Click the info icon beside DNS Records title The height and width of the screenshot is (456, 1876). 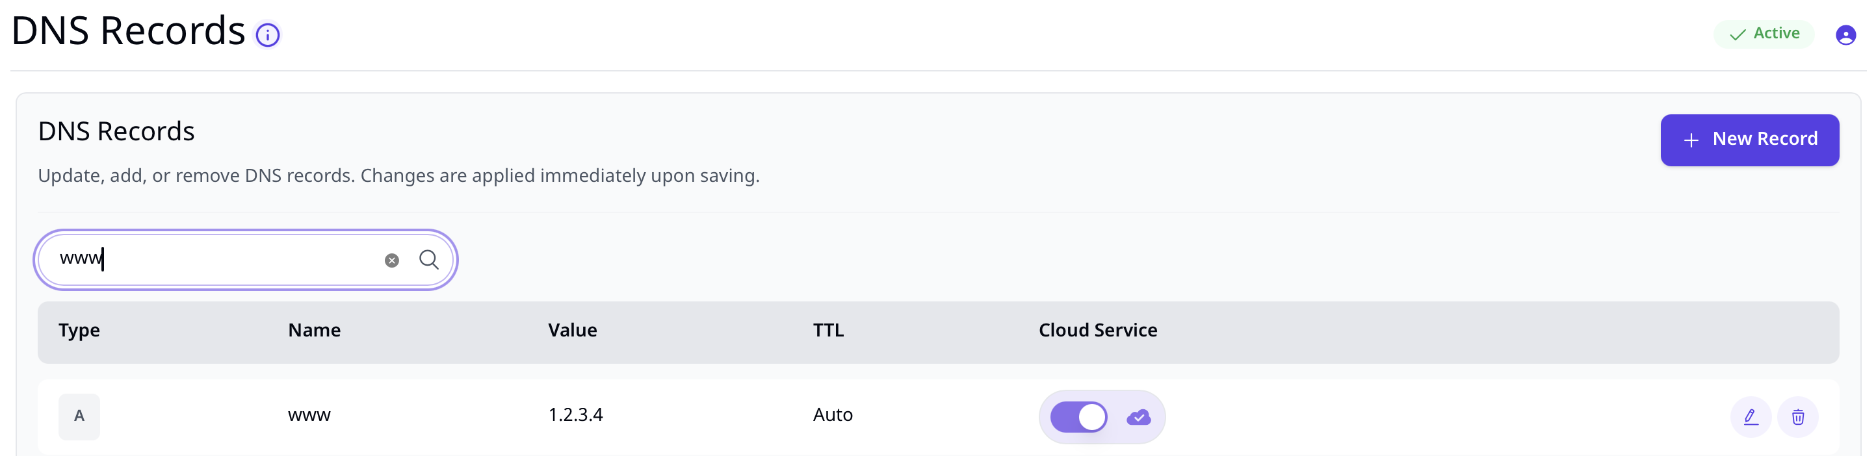click(x=267, y=34)
